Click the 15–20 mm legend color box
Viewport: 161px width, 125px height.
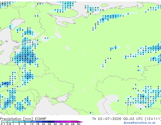click(x=40, y=122)
